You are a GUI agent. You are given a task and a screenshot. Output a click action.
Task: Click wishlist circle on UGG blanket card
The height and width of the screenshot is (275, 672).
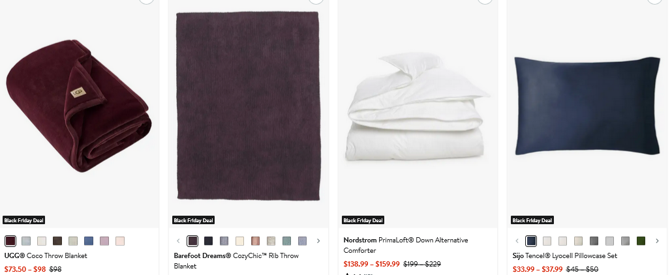pyautogui.click(x=146, y=1)
